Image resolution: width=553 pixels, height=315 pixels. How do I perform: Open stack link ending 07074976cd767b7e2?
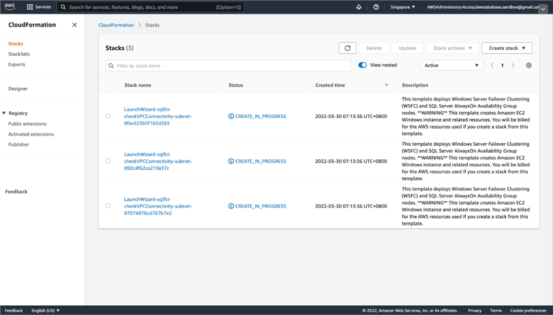click(x=158, y=207)
